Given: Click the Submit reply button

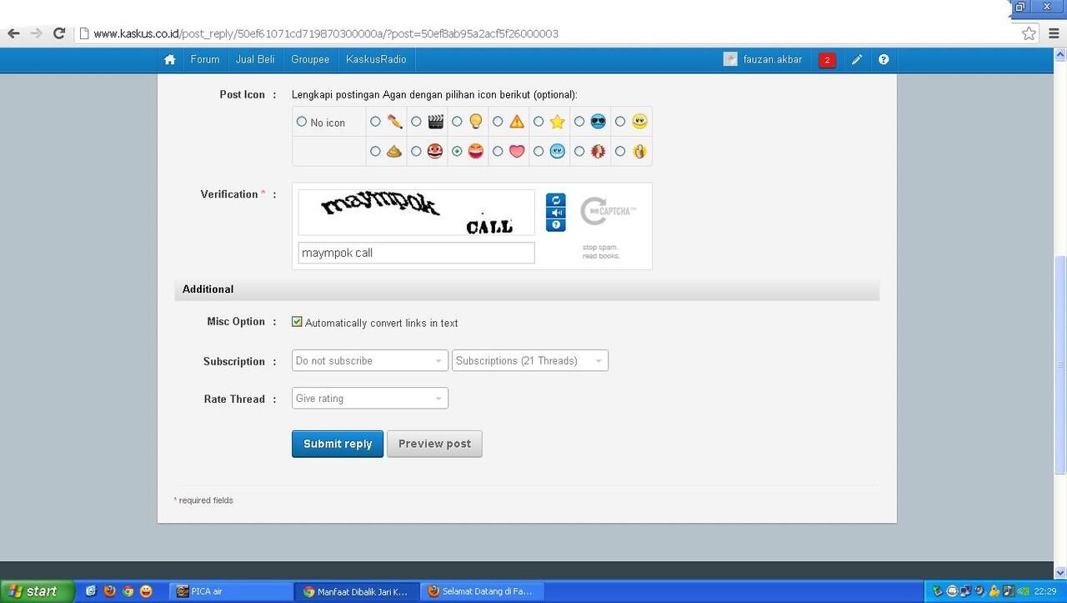Looking at the screenshot, I should [338, 444].
